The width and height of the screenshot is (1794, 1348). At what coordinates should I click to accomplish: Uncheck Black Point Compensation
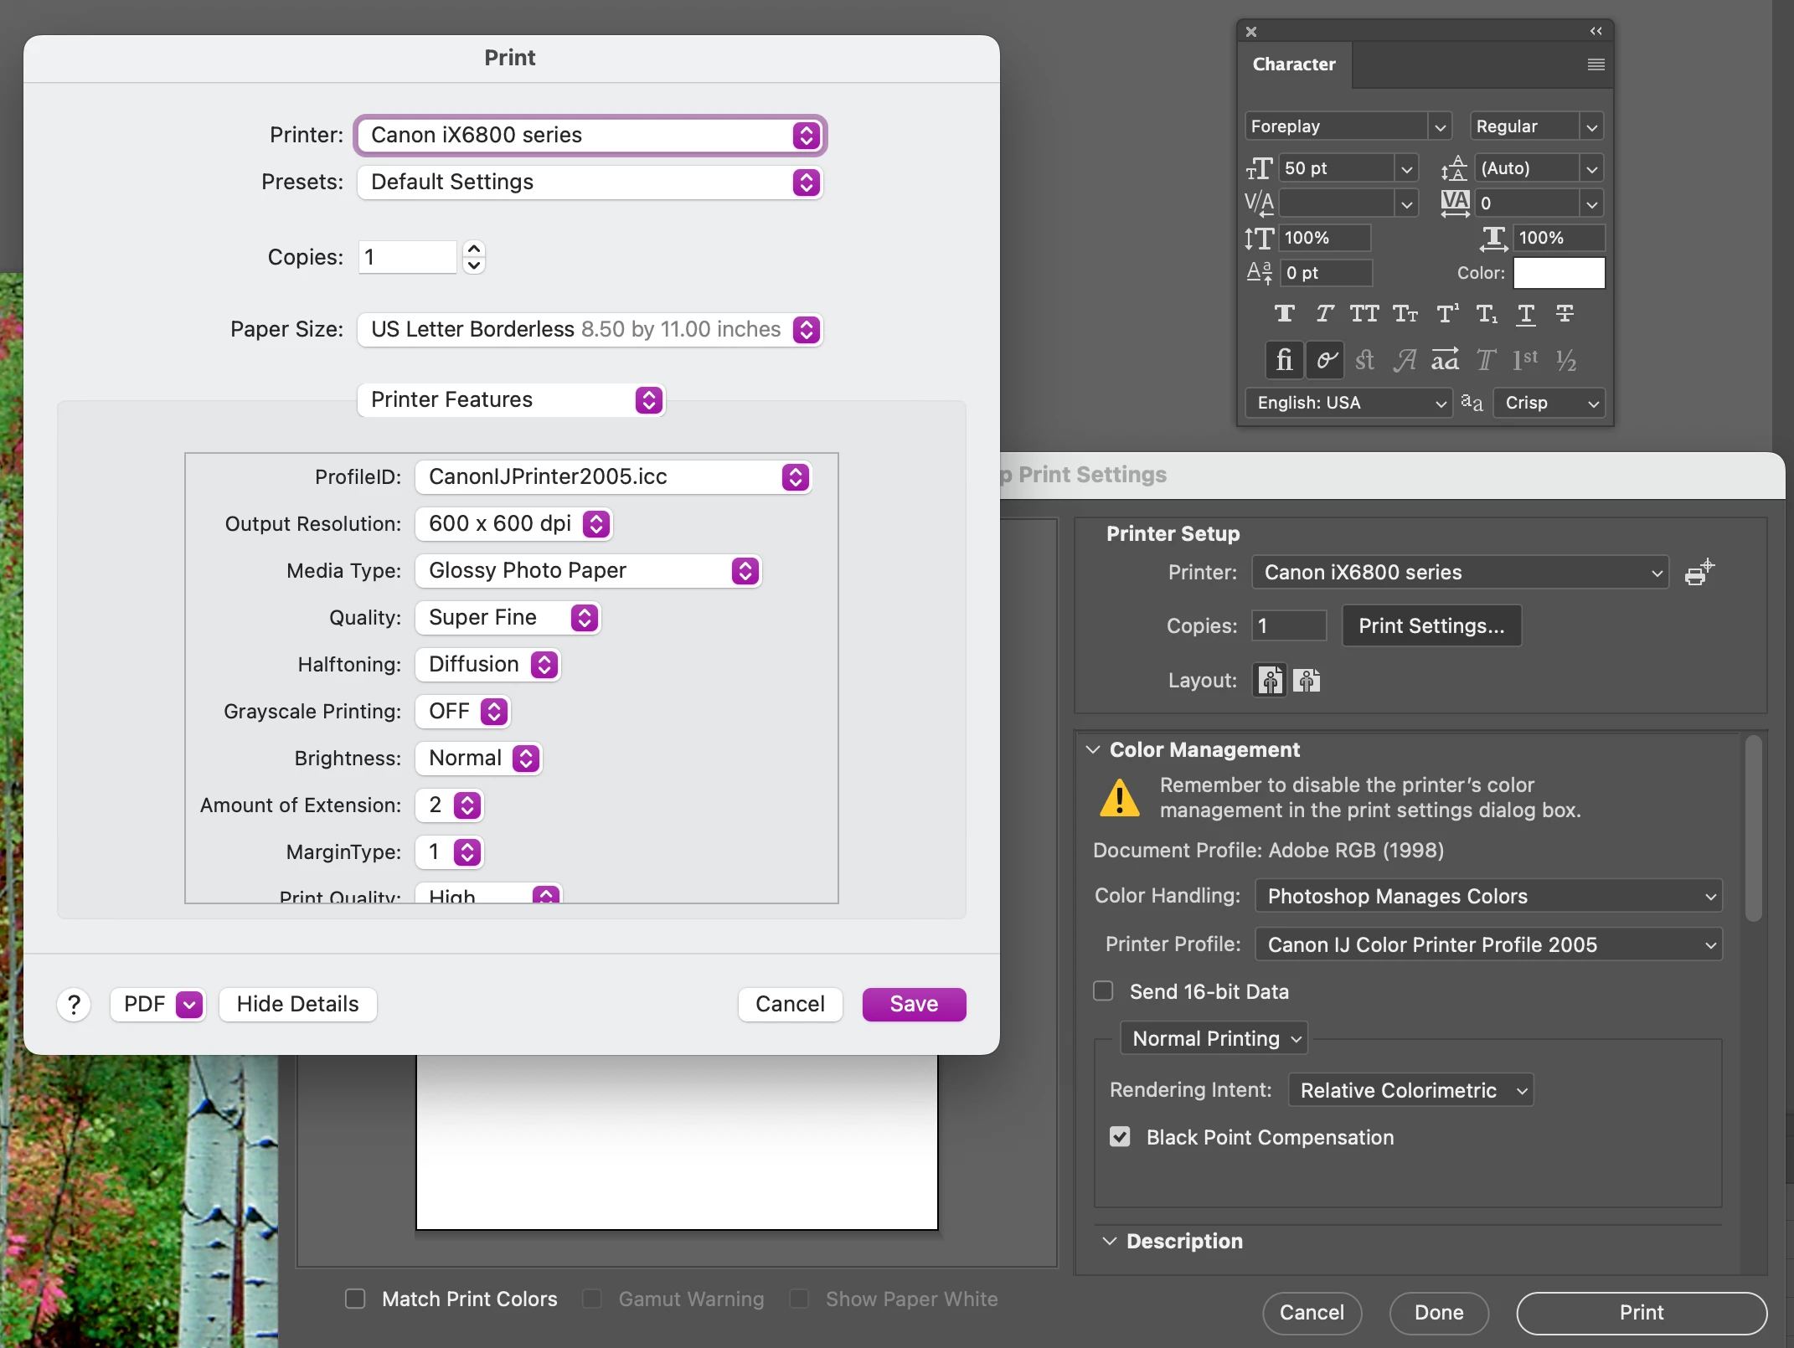(x=1120, y=1136)
